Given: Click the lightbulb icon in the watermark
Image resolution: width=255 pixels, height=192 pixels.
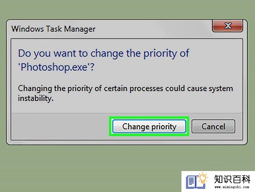Looking at the screenshot, I should (x=203, y=178).
